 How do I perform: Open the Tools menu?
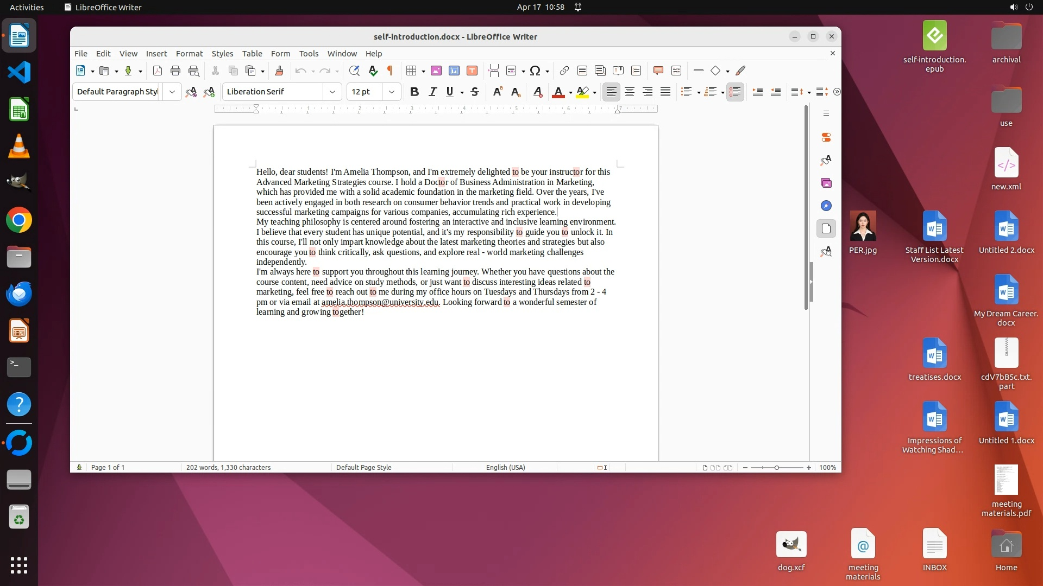click(309, 53)
